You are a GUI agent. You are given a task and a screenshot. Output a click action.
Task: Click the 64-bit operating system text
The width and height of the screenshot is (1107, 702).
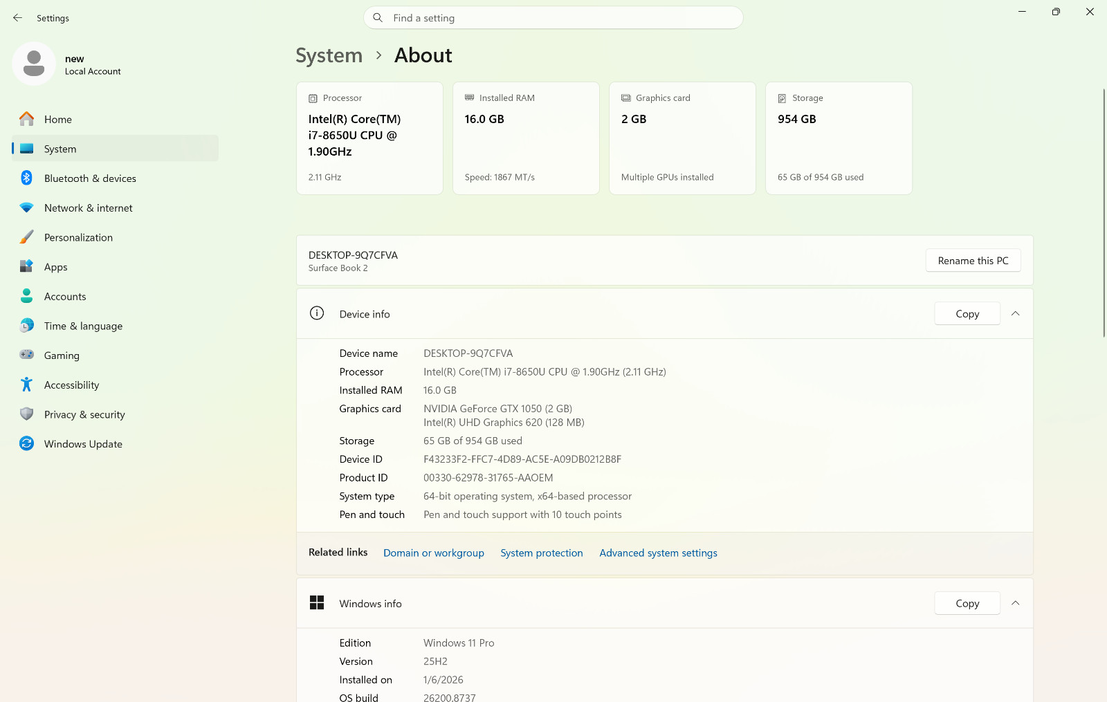527,496
